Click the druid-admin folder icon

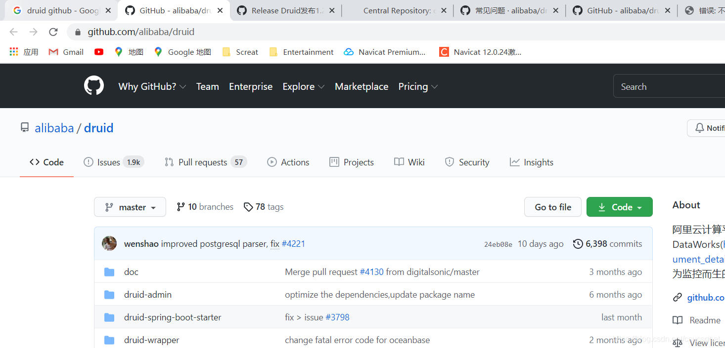tap(109, 295)
